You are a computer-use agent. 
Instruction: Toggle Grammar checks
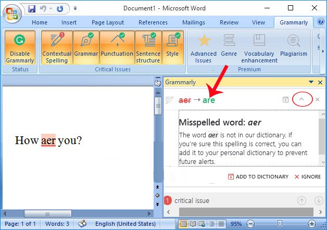[86, 47]
